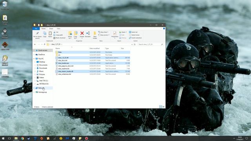251x141 pixels.
Task: Switch to the View ribbon tab
Action: 58,29
